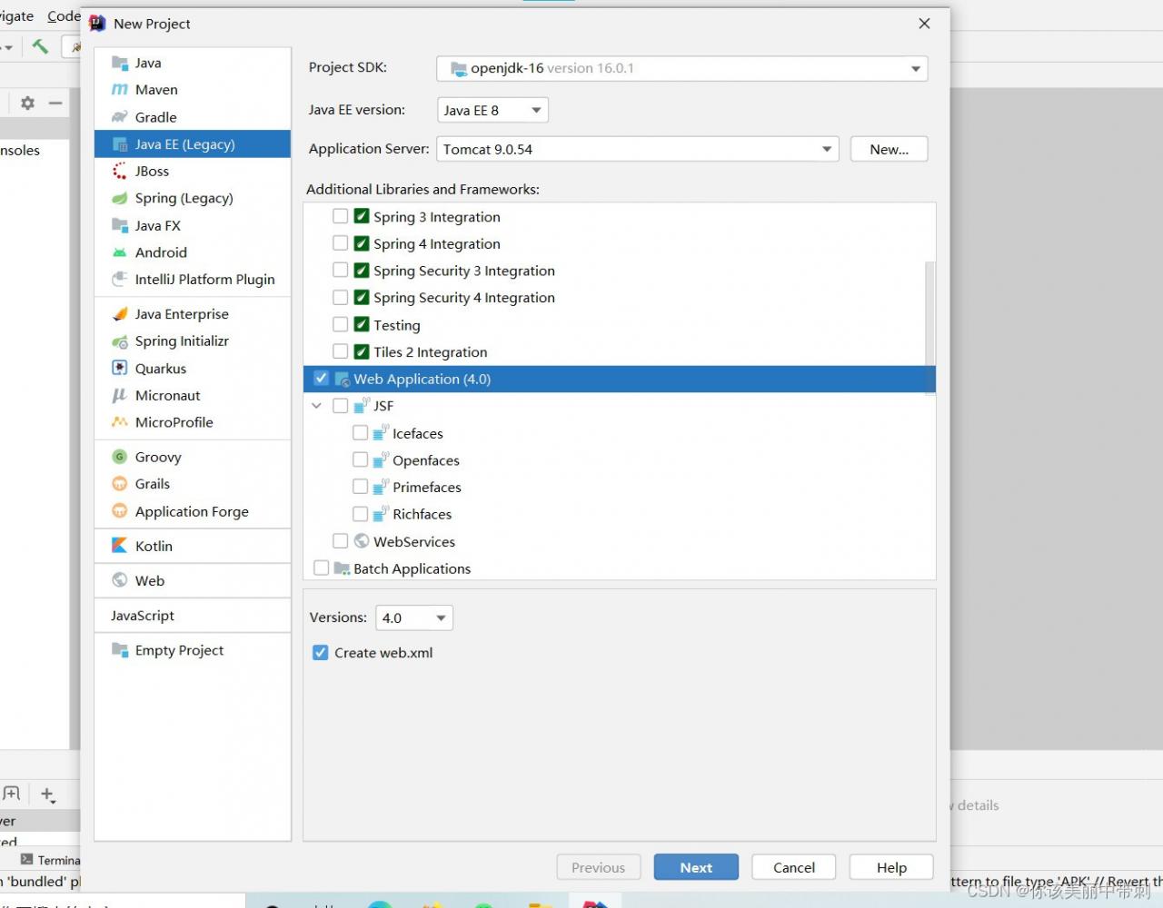Viewport: 1163px width, 908px height.
Task: Select the Spring Initializr icon
Action: (119, 341)
